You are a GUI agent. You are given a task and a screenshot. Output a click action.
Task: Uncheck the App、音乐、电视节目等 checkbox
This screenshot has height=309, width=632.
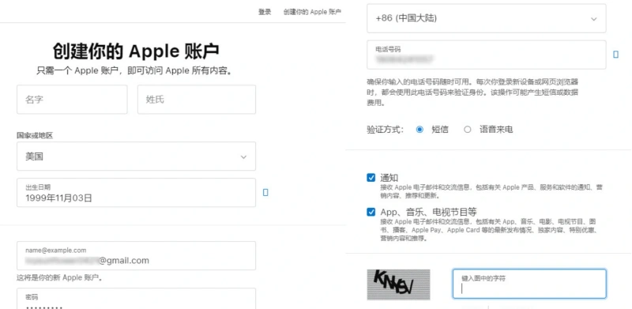point(371,212)
